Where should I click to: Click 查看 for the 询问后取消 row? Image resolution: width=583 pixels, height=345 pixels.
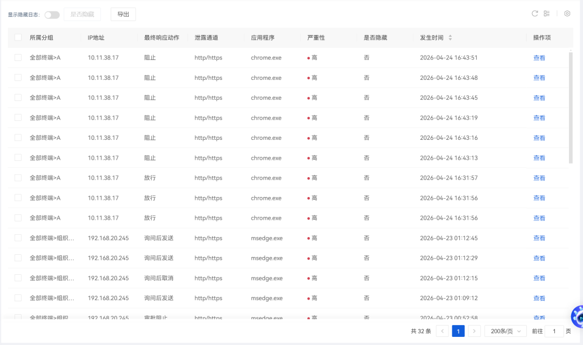(x=539, y=278)
